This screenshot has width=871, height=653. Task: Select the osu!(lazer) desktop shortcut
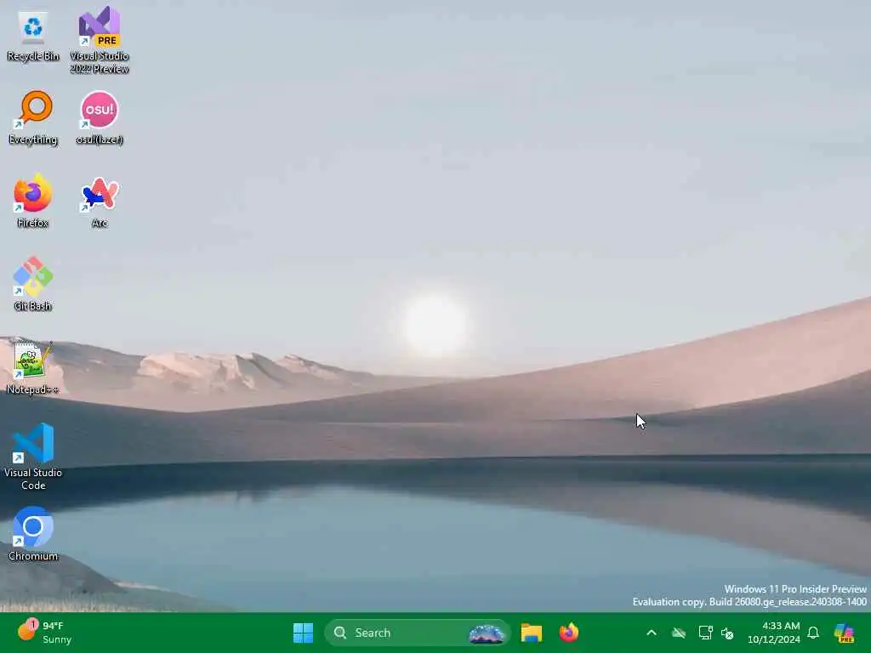click(x=100, y=117)
